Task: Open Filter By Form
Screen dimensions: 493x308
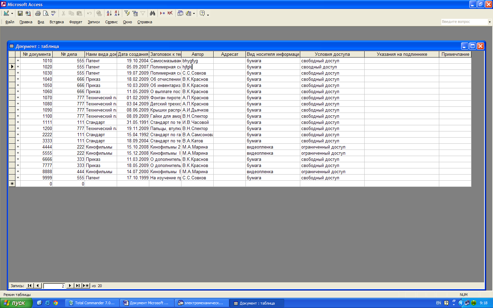Action: click(x=135, y=13)
